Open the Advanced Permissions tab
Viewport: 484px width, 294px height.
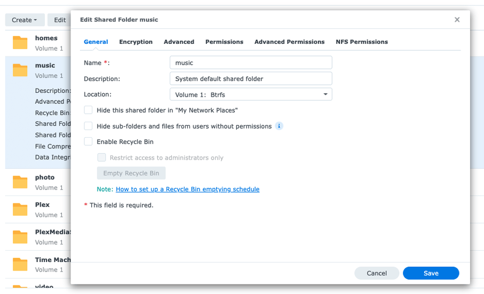[x=289, y=42]
